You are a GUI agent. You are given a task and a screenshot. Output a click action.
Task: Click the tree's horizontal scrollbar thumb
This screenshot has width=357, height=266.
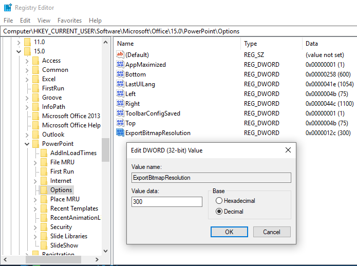pos(53,259)
